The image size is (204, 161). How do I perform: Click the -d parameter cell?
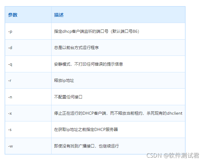pos(28,48)
